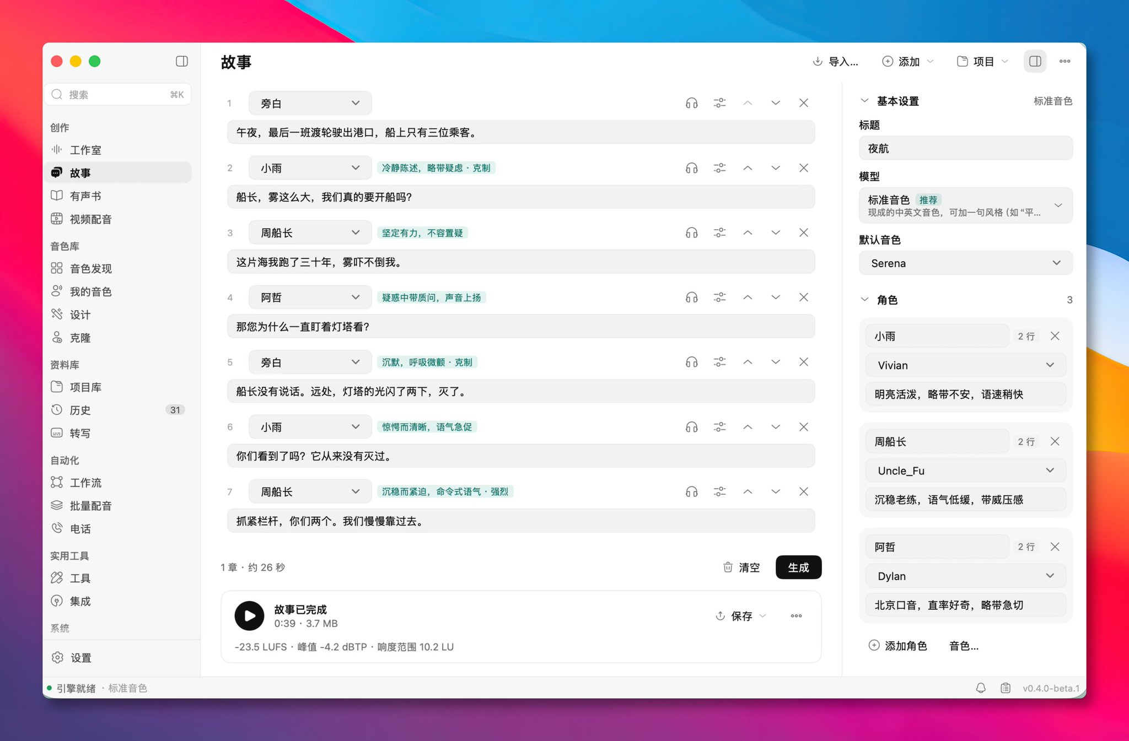Move line 4 down with arrow
Image resolution: width=1129 pixels, height=741 pixels.
point(776,298)
